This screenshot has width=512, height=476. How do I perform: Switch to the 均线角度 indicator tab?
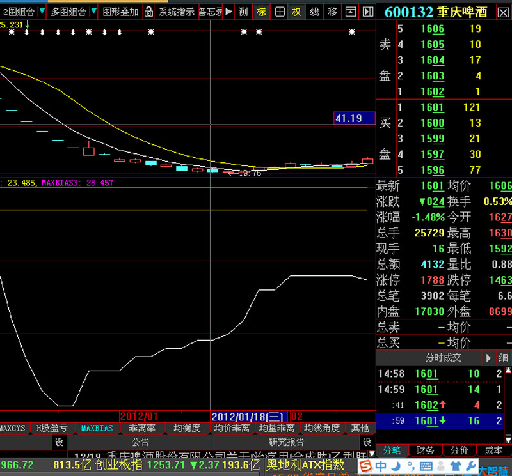pyautogui.click(x=323, y=428)
